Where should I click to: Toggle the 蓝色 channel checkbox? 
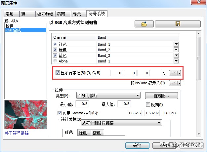point(55,56)
